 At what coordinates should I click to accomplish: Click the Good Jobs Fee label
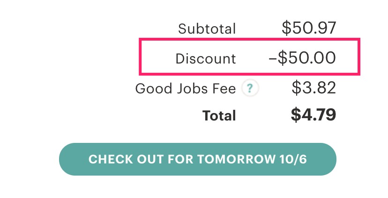185,88
